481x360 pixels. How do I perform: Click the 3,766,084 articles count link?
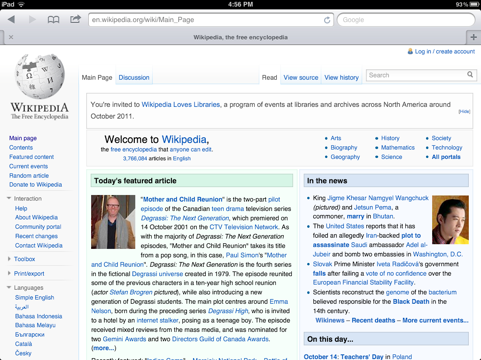point(135,158)
